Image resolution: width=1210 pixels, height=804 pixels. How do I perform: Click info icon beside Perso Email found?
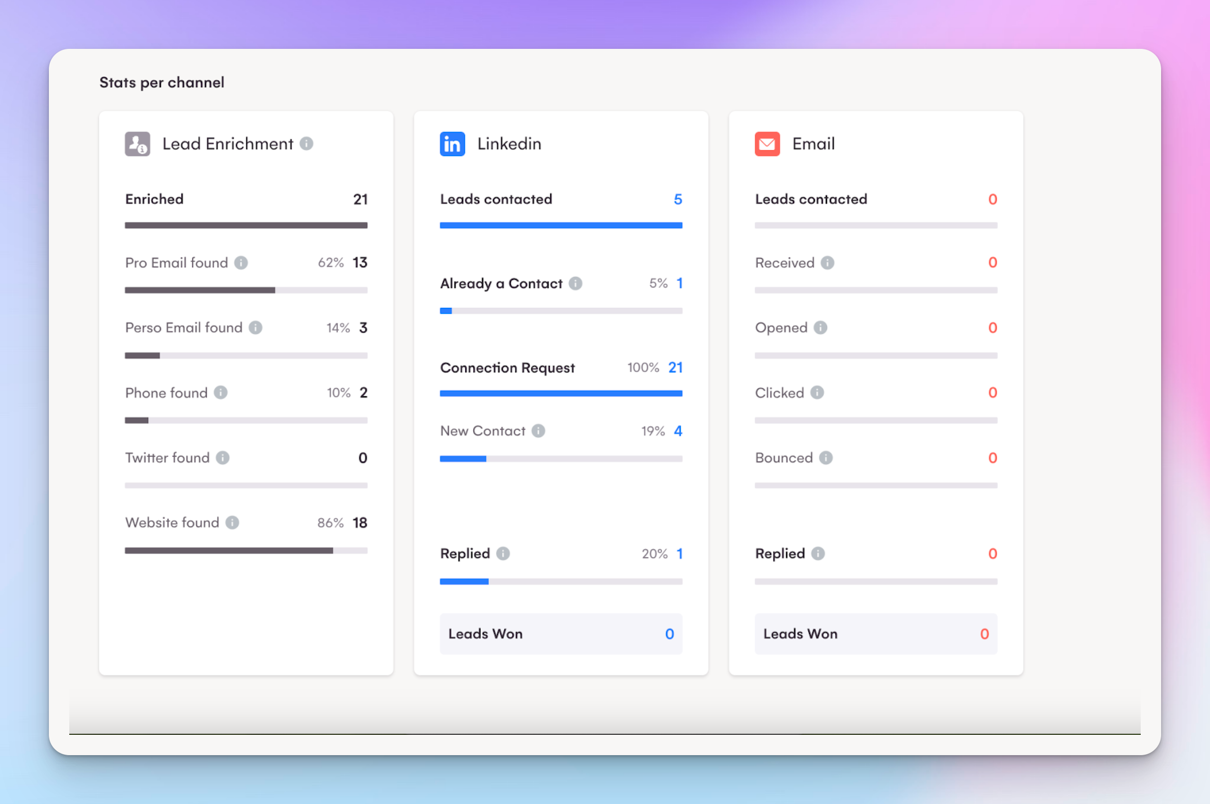(255, 328)
